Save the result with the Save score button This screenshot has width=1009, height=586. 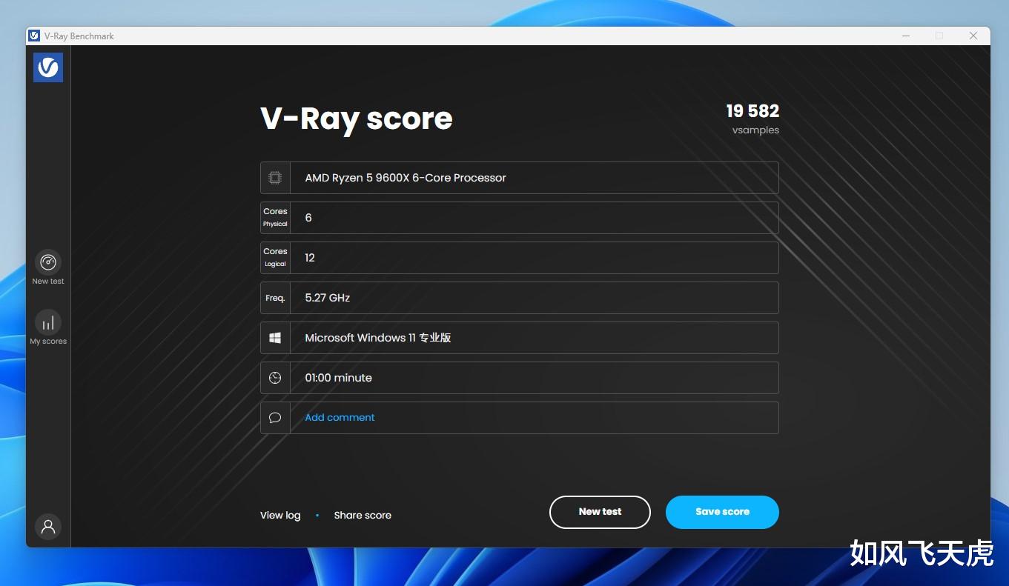(722, 512)
